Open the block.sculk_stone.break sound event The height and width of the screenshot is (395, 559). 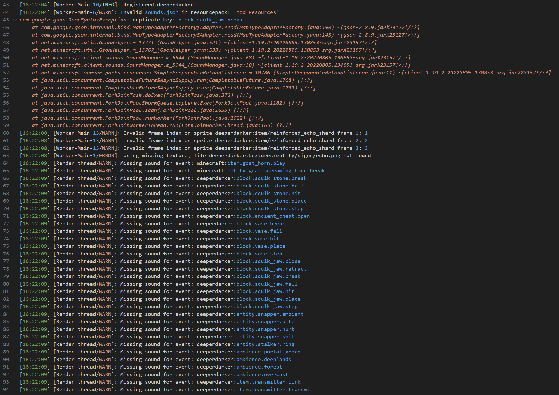(271, 178)
